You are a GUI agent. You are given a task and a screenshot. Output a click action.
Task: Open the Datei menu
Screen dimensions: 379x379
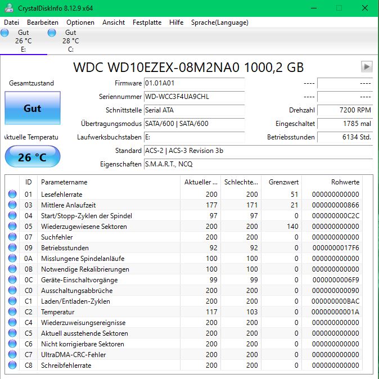point(11,22)
